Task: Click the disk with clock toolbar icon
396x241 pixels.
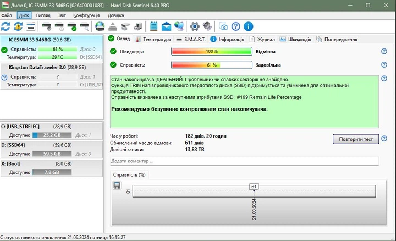Action: (x=59, y=26)
